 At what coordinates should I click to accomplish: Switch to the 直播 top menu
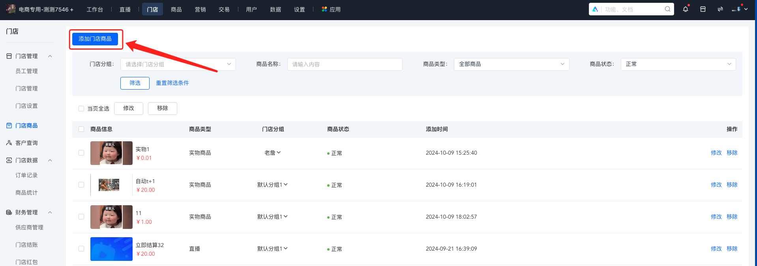click(125, 9)
